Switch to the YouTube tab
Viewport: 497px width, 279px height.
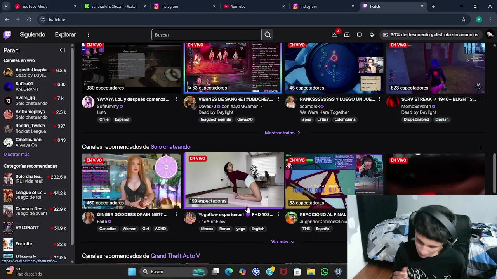pos(253,6)
